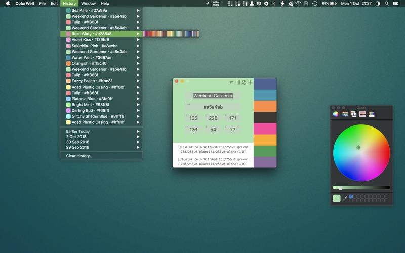This screenshot has height=253, width=405.
Task: Click the location arrow status icon
Action: 208,3
